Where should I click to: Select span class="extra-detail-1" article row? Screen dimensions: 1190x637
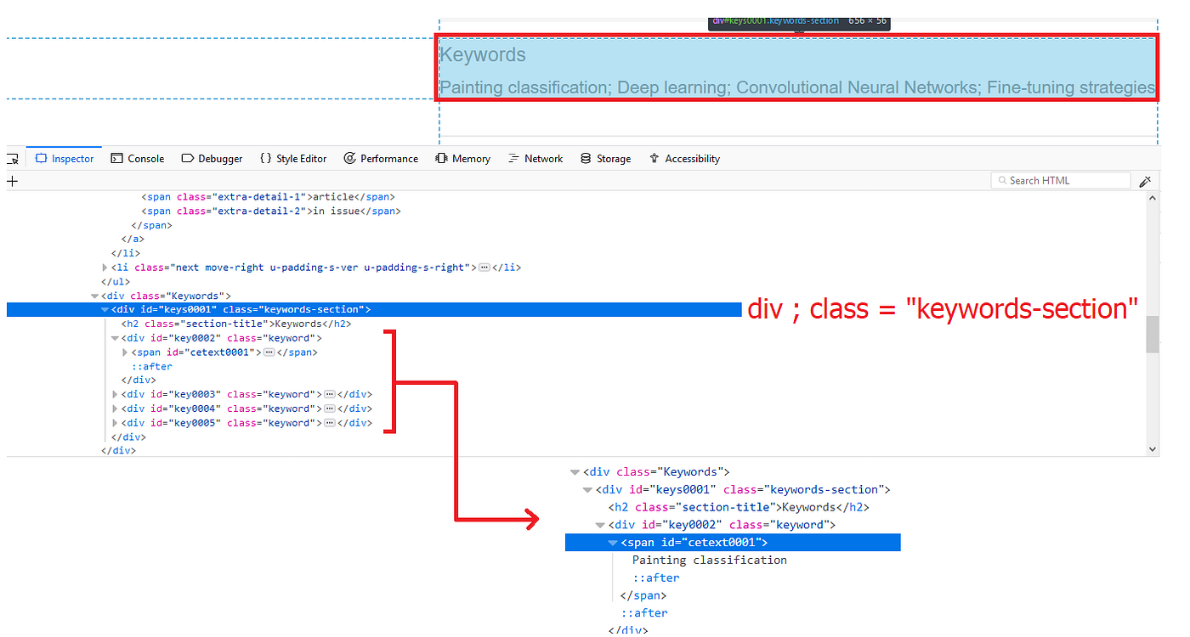[268, 197]
